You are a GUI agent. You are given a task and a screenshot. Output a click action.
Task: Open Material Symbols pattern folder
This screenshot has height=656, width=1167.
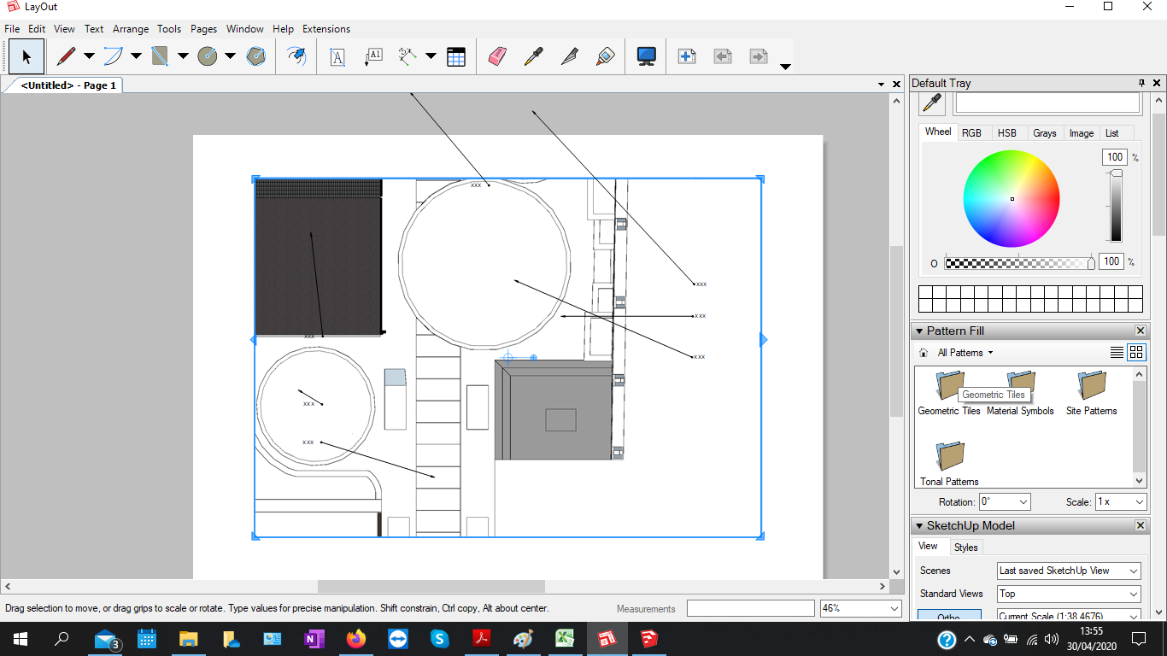(x=1020, y=394)
